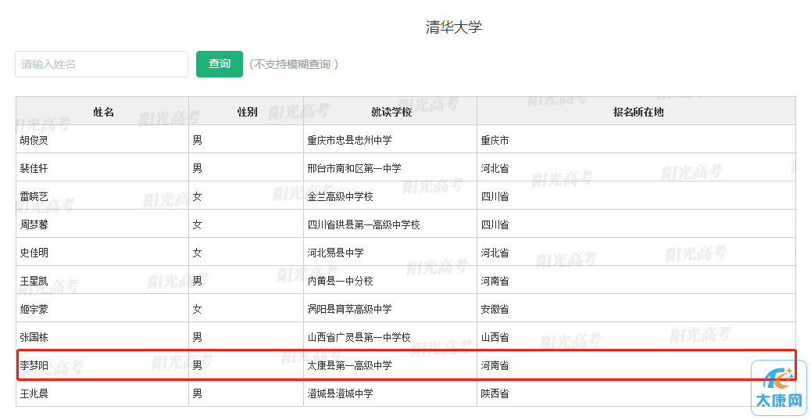Select the name 雷晓艺
This screenshot has width=811, height=420.
tap(34, 197)
